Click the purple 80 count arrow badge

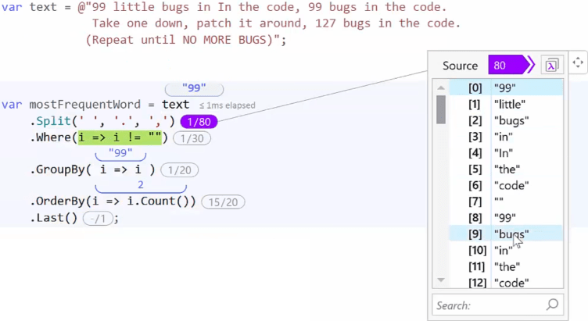coord(509,66)
